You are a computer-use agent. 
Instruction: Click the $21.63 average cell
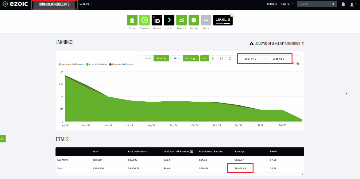pyautogui.click(x=203, y=160)
